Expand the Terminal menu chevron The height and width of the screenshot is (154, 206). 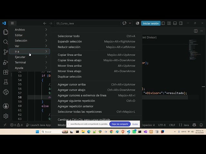coord(46,62)
